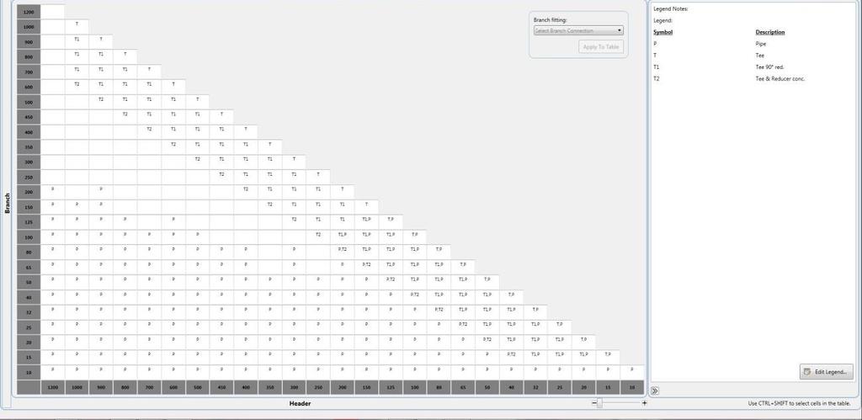The image size is (862, 420).
Task: Select the T,P cell in branch row 125
Action: click(391, 222)
